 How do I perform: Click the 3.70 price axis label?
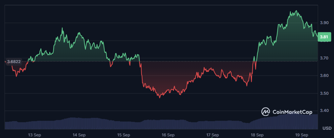(x=324, y=58)
